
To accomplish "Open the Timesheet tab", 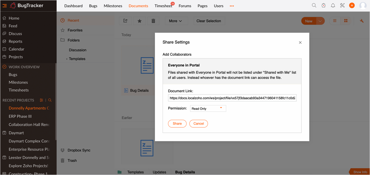I will point(163,6).
